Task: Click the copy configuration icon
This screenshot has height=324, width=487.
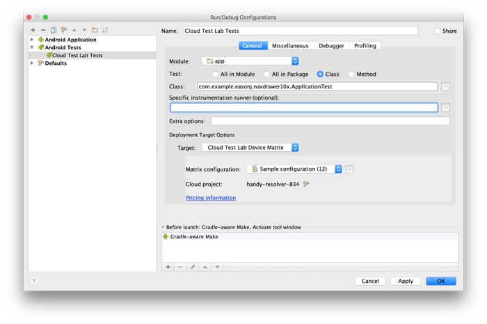Action: click(53, 30)
